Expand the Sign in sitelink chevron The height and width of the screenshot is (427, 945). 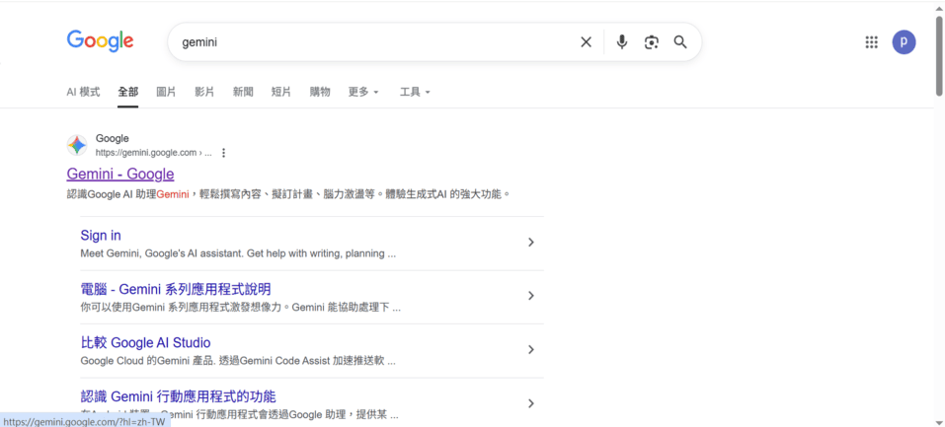[530, 243]
